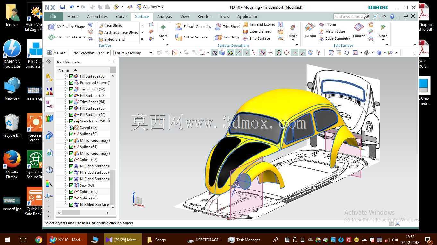Viewport: 437px width, 245px height.
Task: Pick the Styled Blend tool
Action: [111, 39]
